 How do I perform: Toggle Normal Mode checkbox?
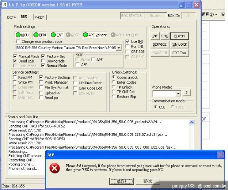pos(43,66)
